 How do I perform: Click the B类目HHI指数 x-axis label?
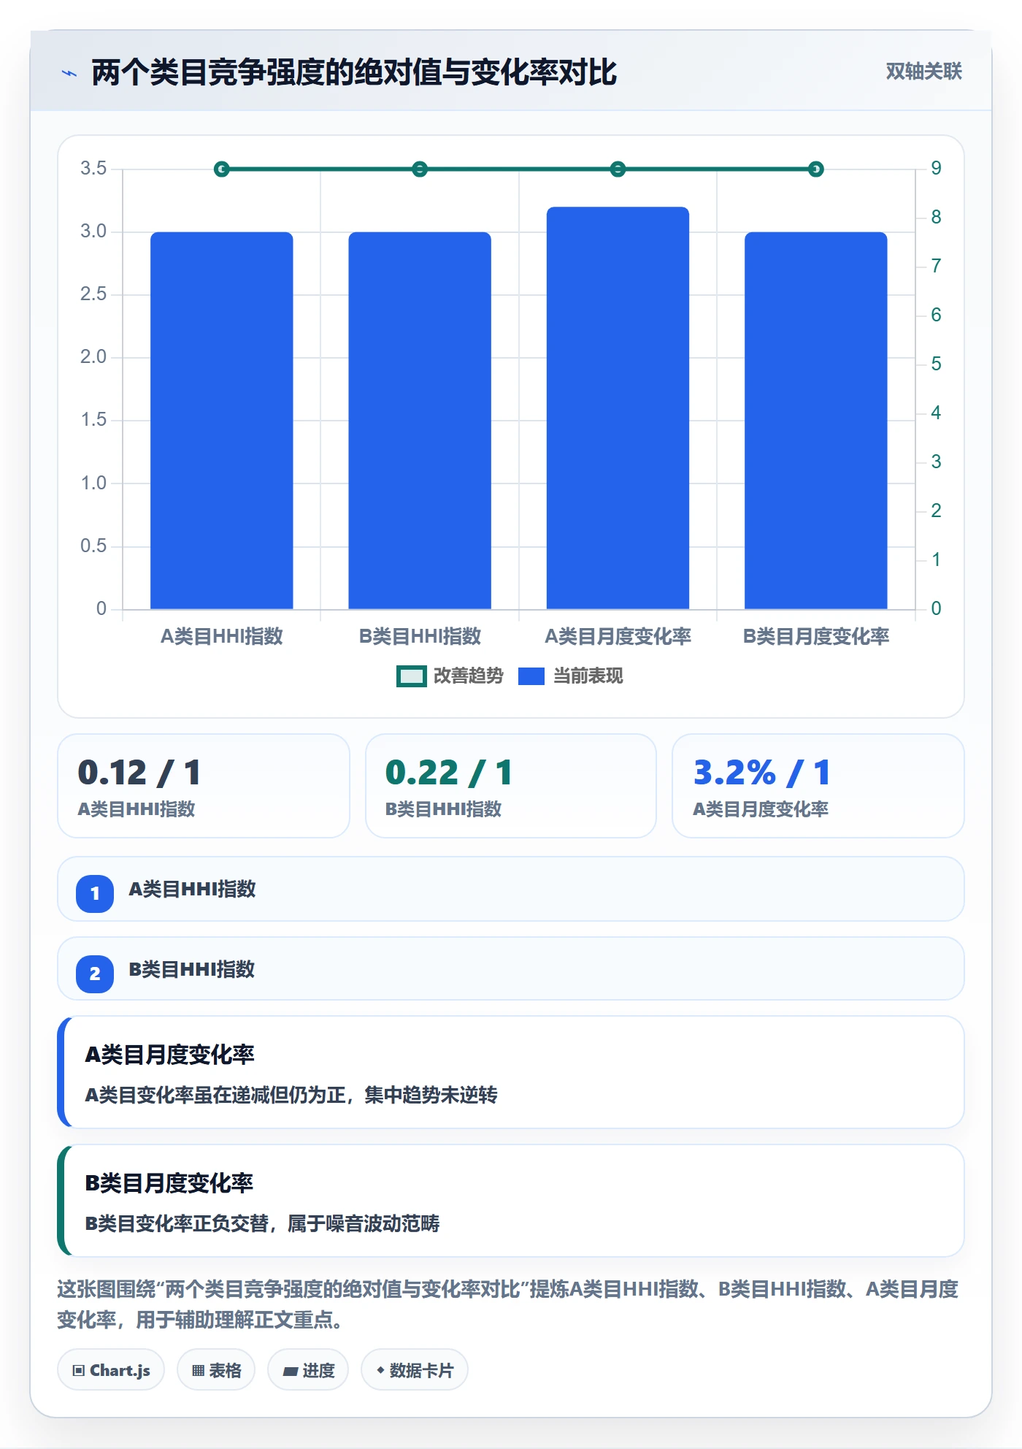(420, 636)
